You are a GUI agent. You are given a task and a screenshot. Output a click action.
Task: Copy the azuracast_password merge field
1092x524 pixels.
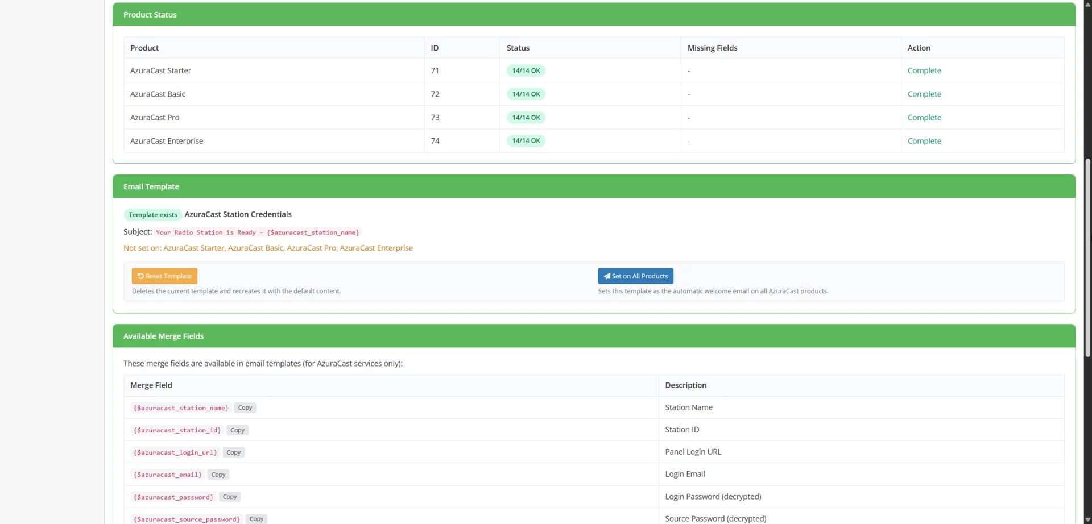[x=229, y=496]
